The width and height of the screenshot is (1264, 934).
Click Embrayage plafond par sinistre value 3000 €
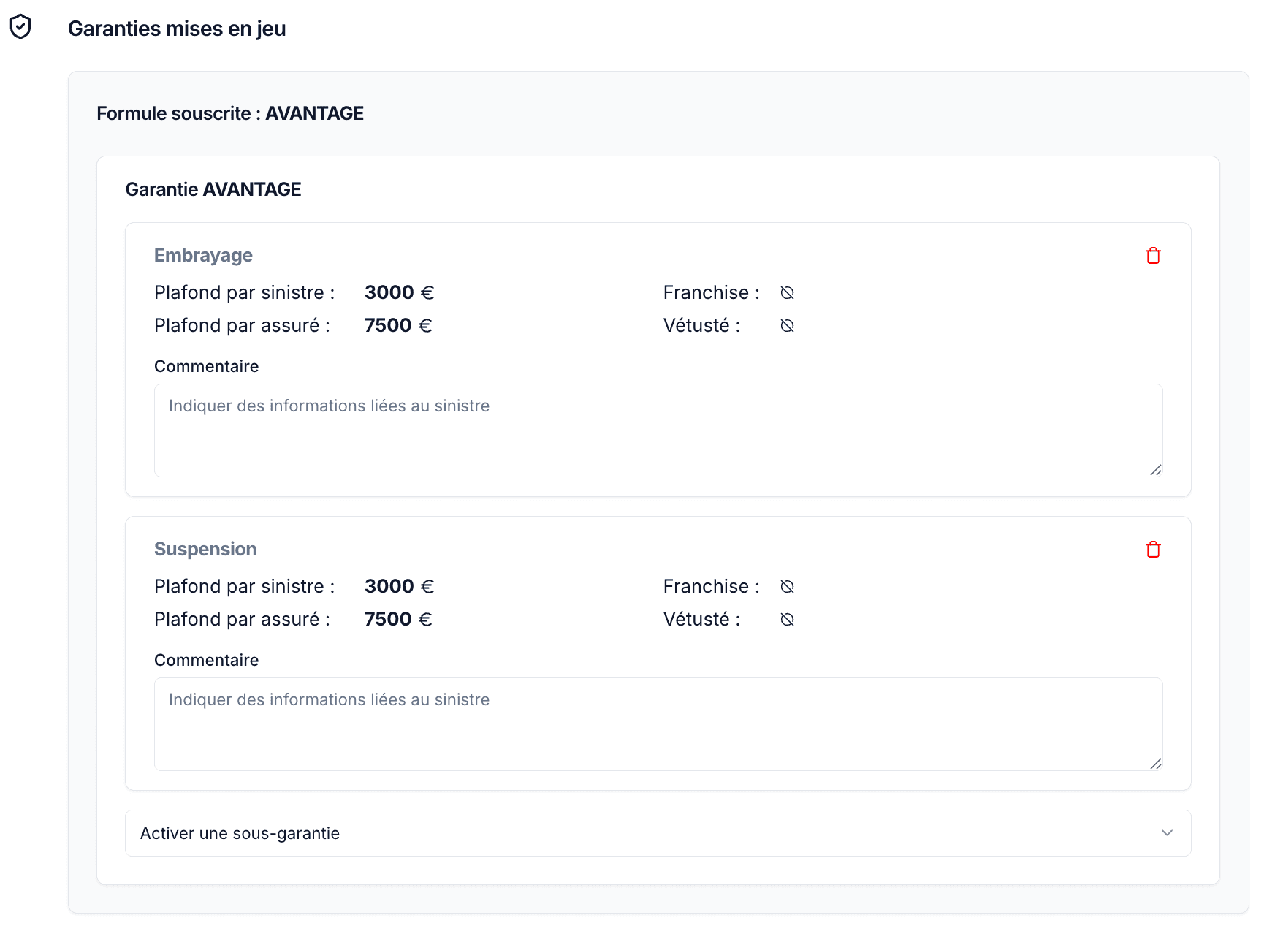[399, 293]
